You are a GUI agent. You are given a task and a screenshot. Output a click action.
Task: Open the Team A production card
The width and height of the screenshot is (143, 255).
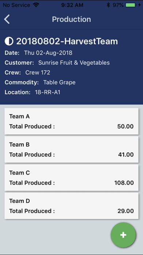coord(71,121)
